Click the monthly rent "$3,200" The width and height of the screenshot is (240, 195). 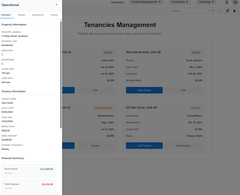point(199,80)
